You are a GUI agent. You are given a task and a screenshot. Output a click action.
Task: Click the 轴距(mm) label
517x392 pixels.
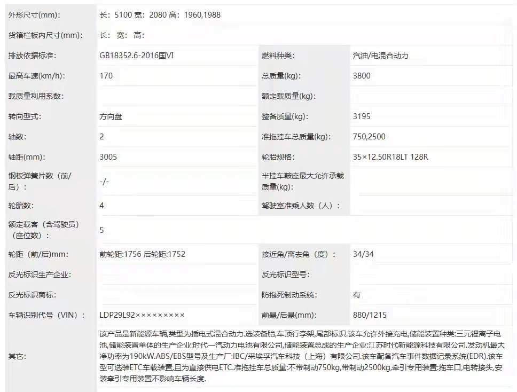pyautogui.click(x=27, y=157)
